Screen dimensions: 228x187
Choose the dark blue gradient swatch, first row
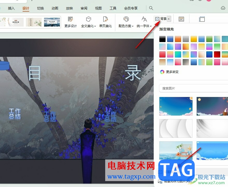pyautogui.click(x=170, y=39)
